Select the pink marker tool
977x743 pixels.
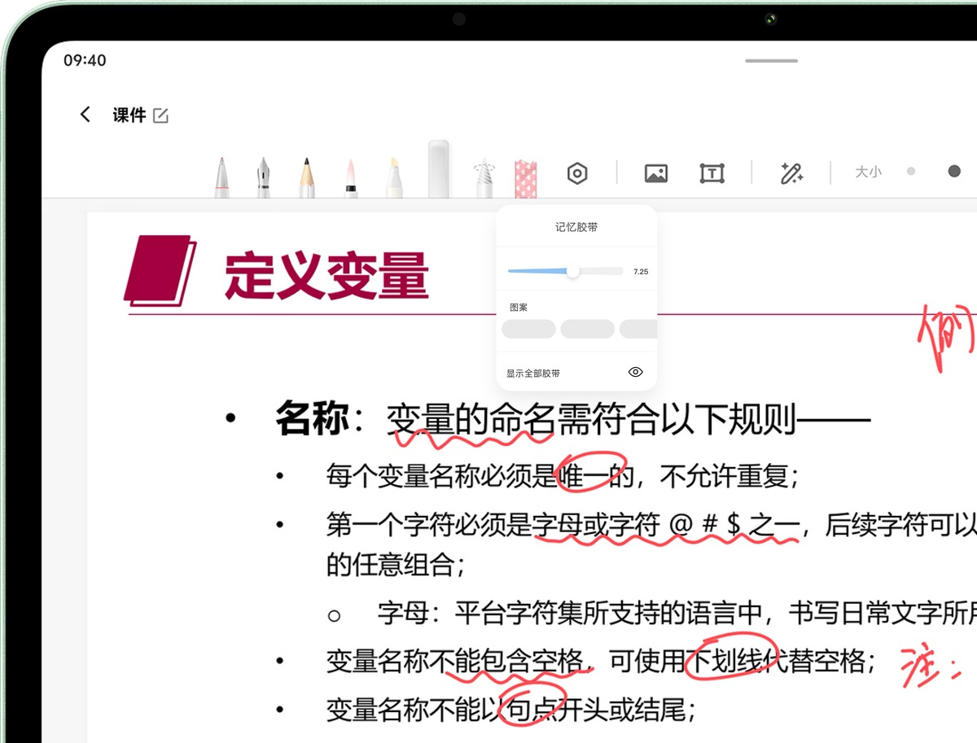351,177
